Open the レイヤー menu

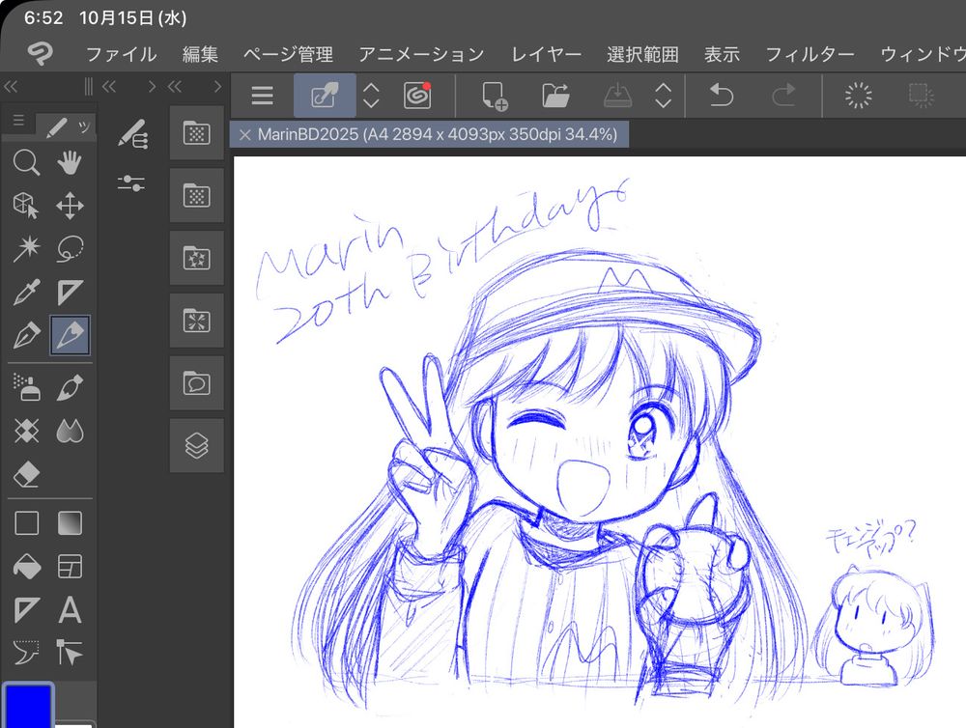[547, 54]
